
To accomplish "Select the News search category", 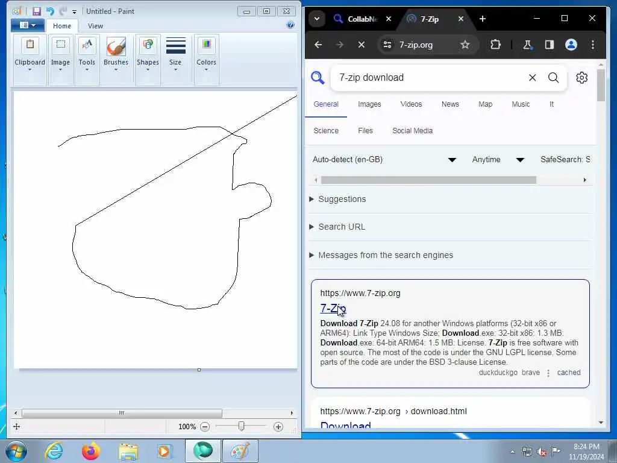I will (x=450, y=104).
